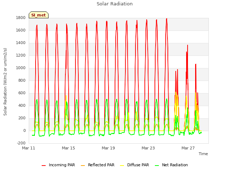Viewport: 230px width, 172px height.
Task: Toggle the Reflected PAR legend entry
Action: 97,165
